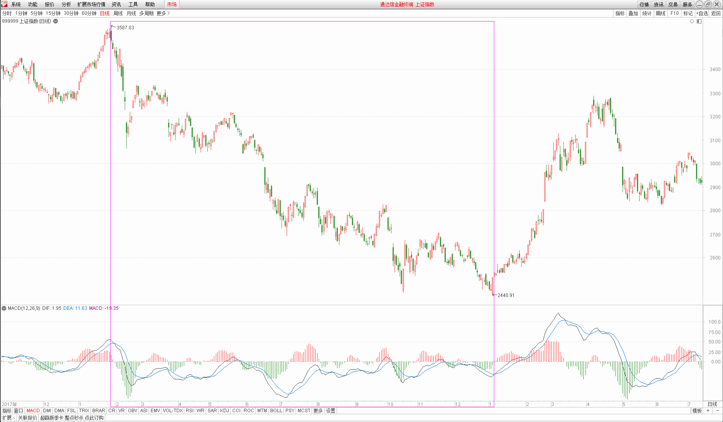The width and height of the screenshot is (723, 422).
Task: Open the 系统 menu
Action: click(x=16, y=4)
